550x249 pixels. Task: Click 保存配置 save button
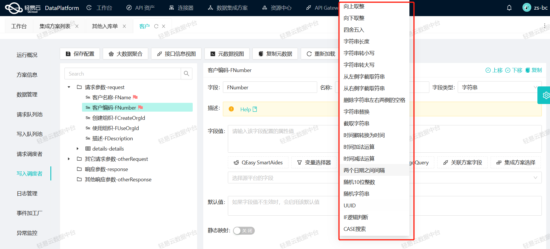click(80, 54)
